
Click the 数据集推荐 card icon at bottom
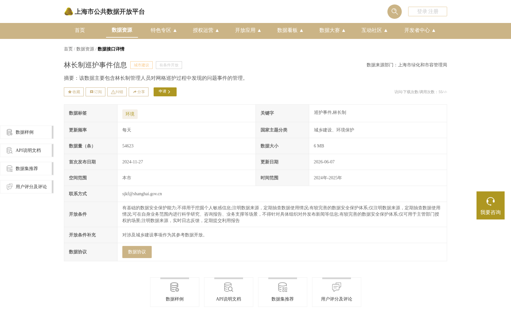pyautogui.click(x=283, y=287)
